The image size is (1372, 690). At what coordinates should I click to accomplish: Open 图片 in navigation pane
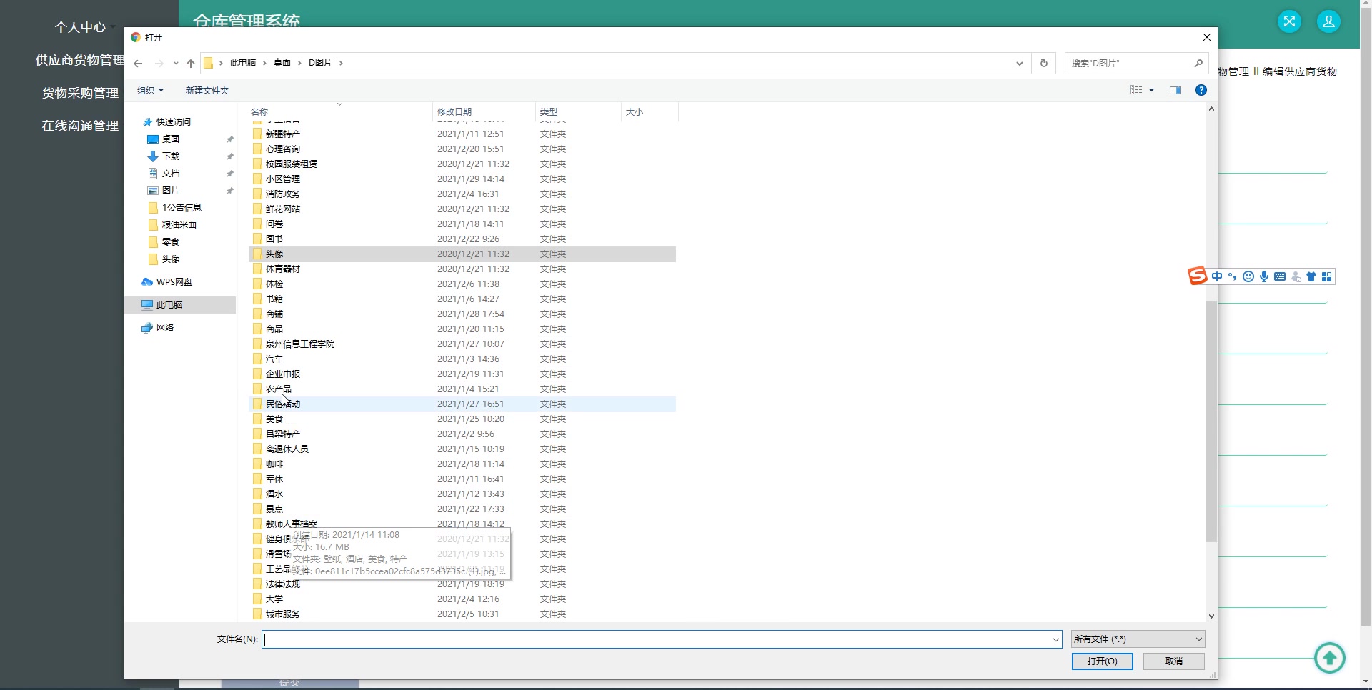pos(171,191)
